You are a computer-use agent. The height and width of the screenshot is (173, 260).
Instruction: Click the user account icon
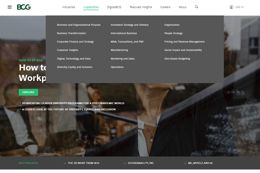(231, 7)
